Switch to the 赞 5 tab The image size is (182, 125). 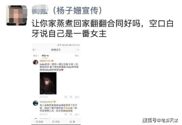pyautogui.click(x=77, y=56)
